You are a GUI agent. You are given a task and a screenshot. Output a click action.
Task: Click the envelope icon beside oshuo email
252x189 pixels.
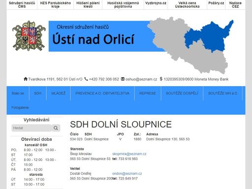123,79
